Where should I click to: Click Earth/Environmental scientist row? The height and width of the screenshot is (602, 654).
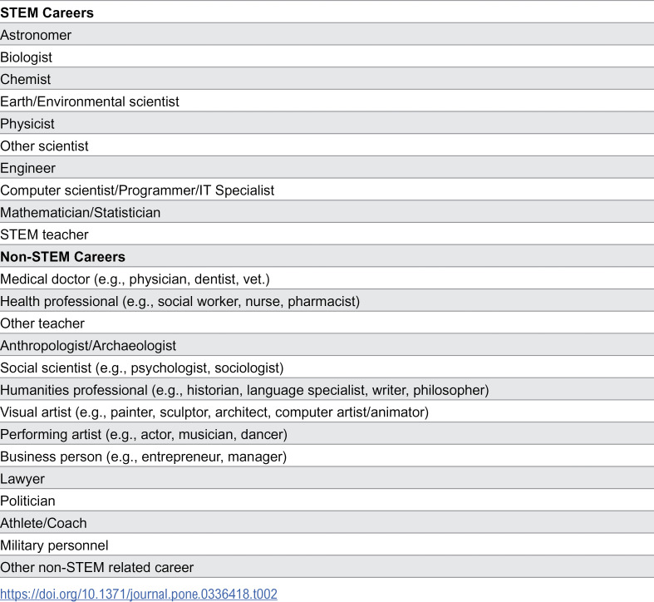[327, 101]
